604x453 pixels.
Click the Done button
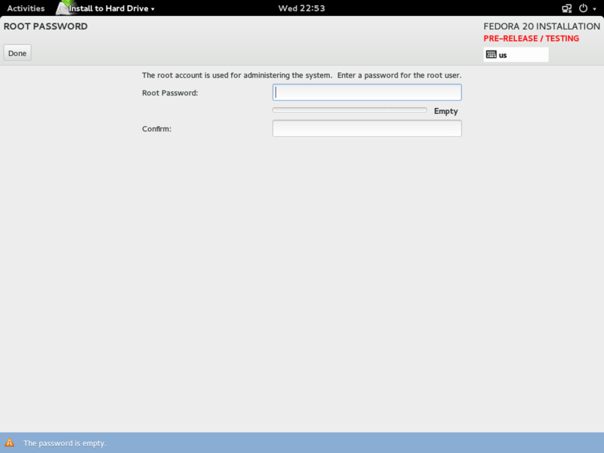[17, 52]
